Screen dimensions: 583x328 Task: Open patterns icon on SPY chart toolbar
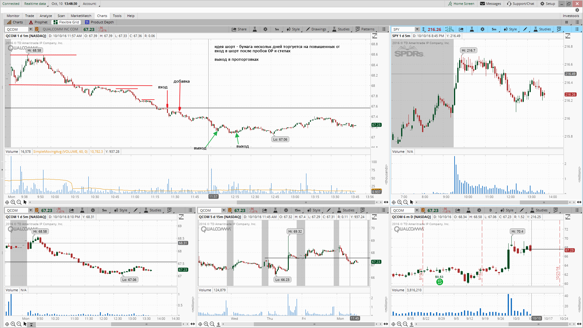click(x=559, y=29)
